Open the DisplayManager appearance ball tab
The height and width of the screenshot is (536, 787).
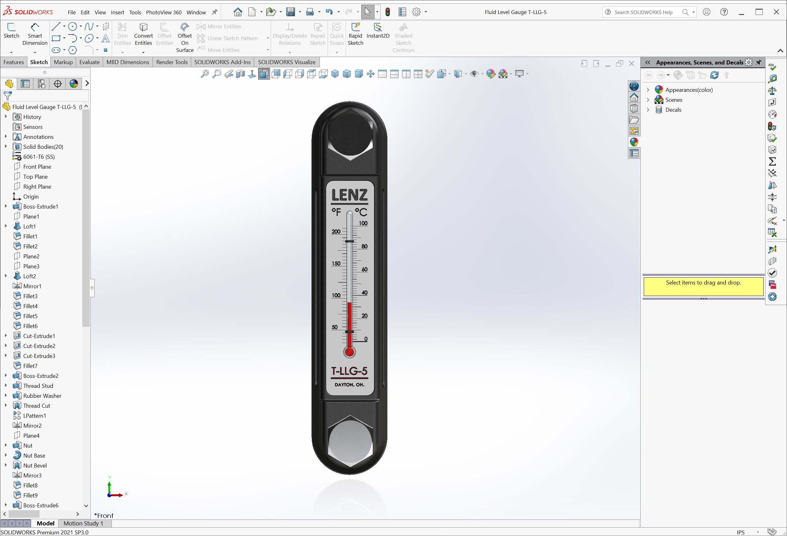73,84
